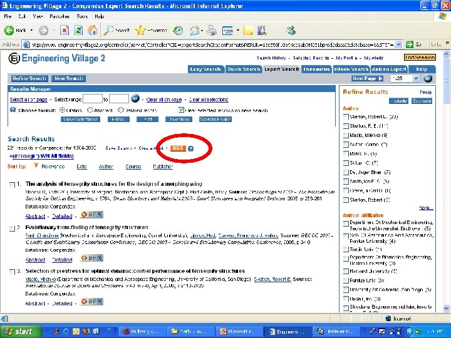Viewport: 451px width, 338px height.
Task: Click the Edit page icon in toolbar
Action: tap(227, 30)
